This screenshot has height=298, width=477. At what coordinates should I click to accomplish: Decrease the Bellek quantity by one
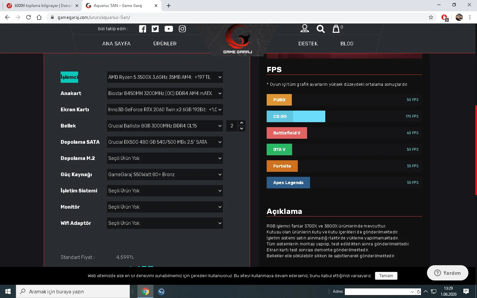pyautogui.click(x=242, y=128)
